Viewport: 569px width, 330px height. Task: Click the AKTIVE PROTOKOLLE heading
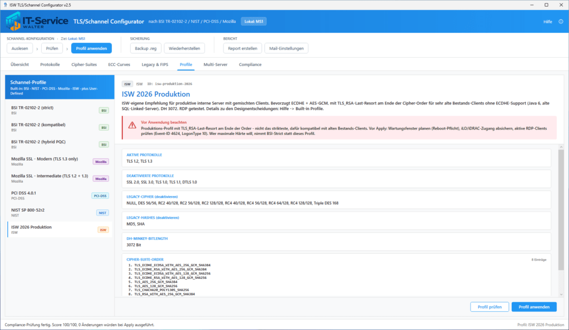pos(144,155)
